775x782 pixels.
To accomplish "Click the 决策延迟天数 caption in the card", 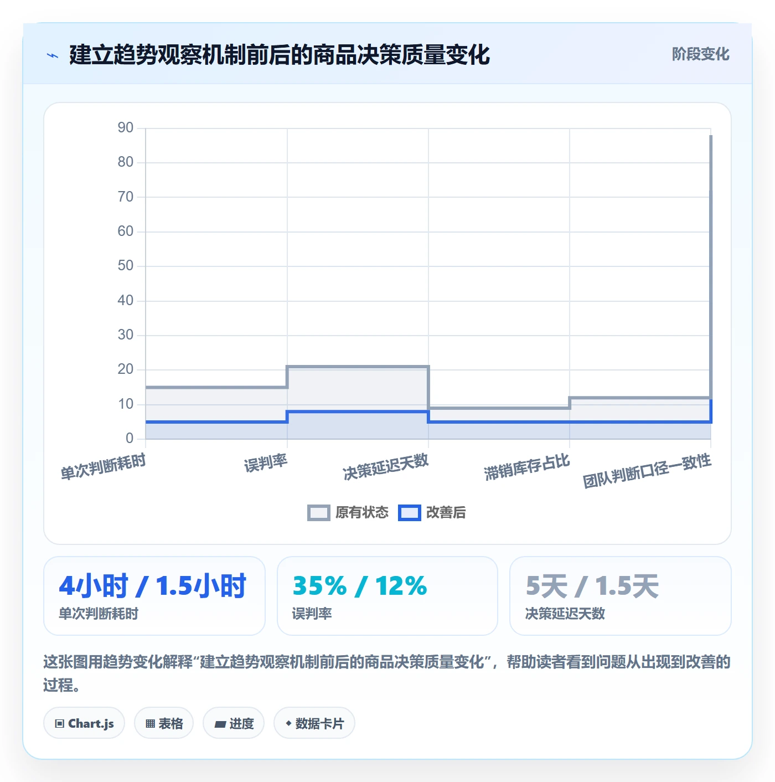I will tap(565, 614).
